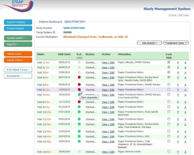The image size is (194, 155).
Task: Click the A icon in the Visit 4 row
Action: 185,78
